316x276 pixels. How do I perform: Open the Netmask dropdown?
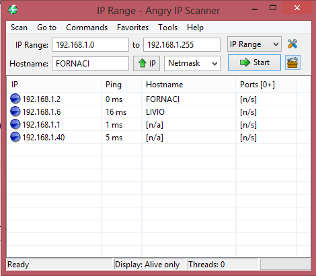192,63
